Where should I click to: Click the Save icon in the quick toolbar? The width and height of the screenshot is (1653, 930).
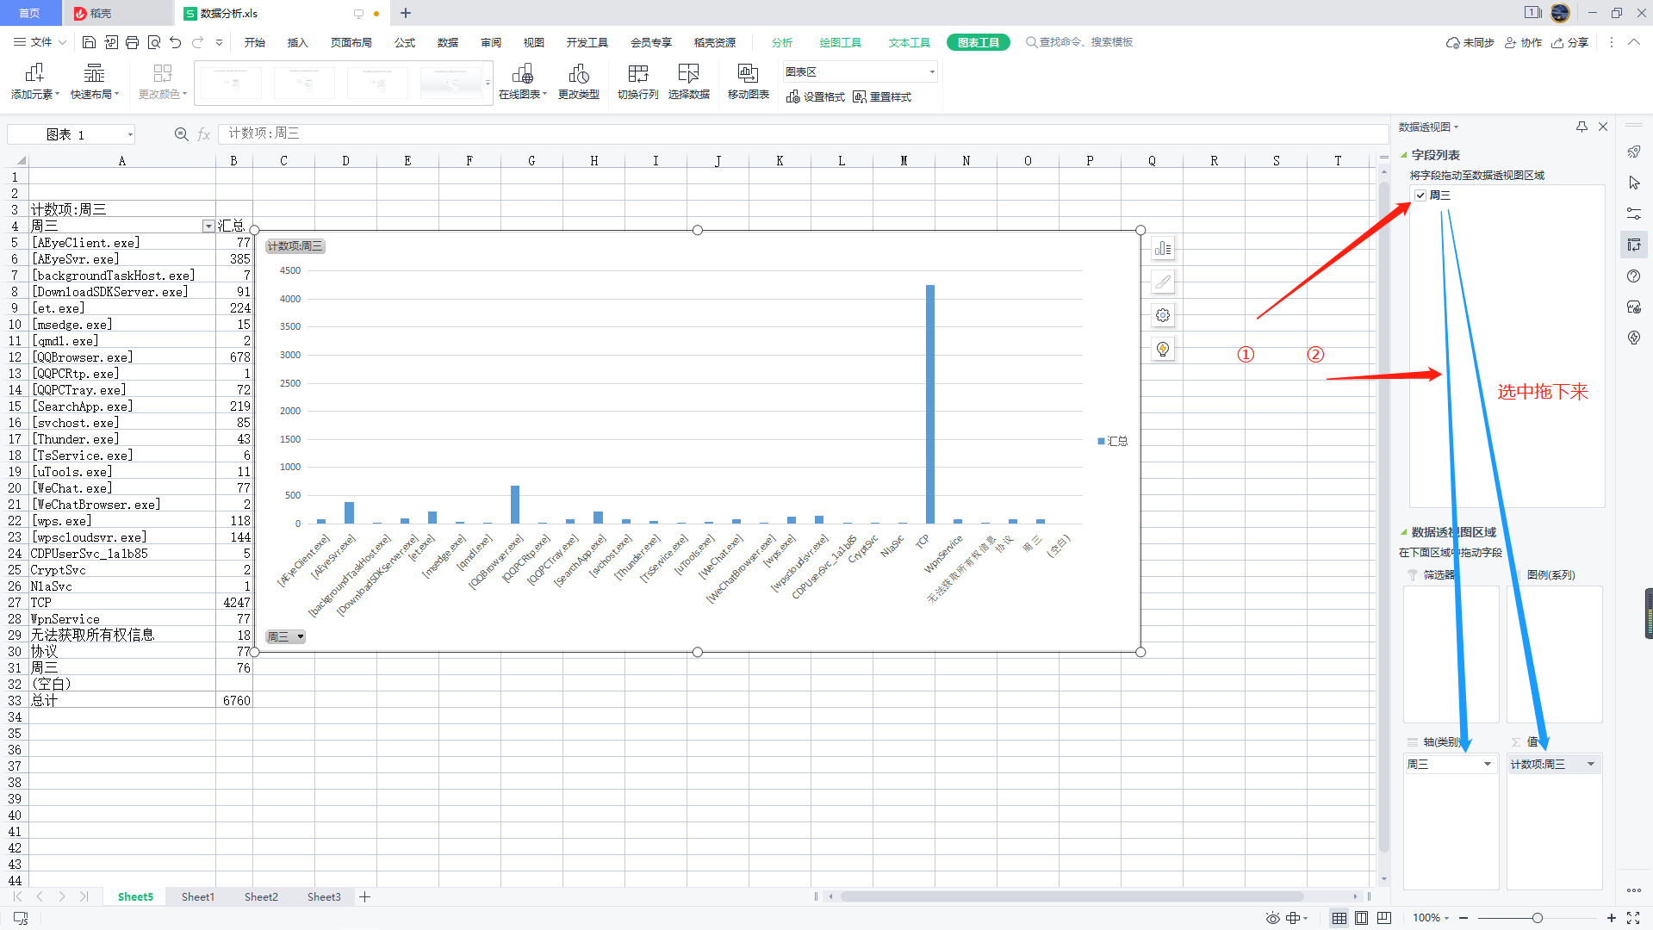pos(89,42)
